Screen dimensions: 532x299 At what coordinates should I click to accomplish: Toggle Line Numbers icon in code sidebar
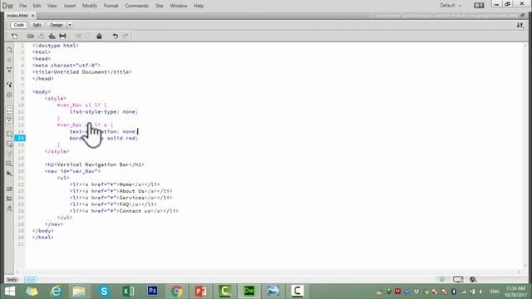coord(9,110)
